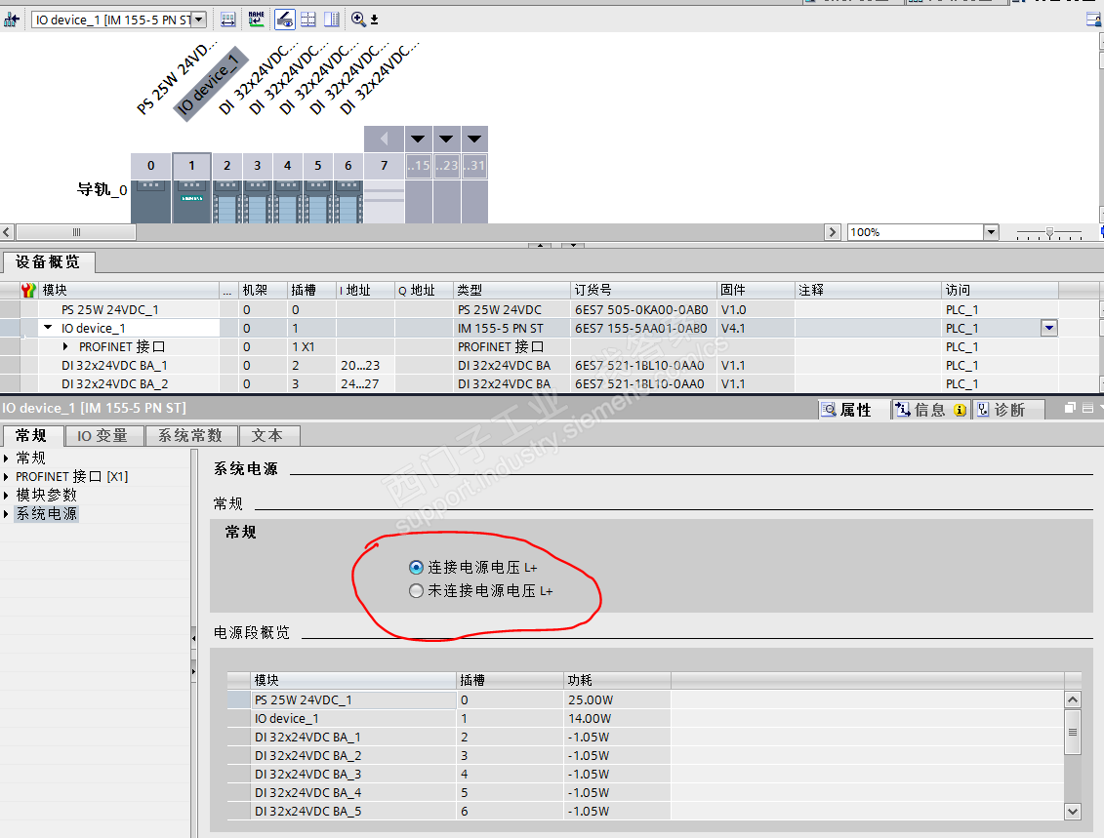1104x838 pixels.
Task: Click the download arrow beside zoom icon
Action: click(x=375, y=20)
